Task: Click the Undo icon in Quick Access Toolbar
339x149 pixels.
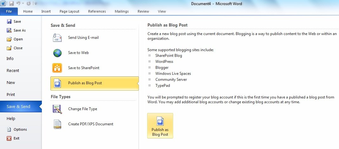Action: tap(18, 3)
